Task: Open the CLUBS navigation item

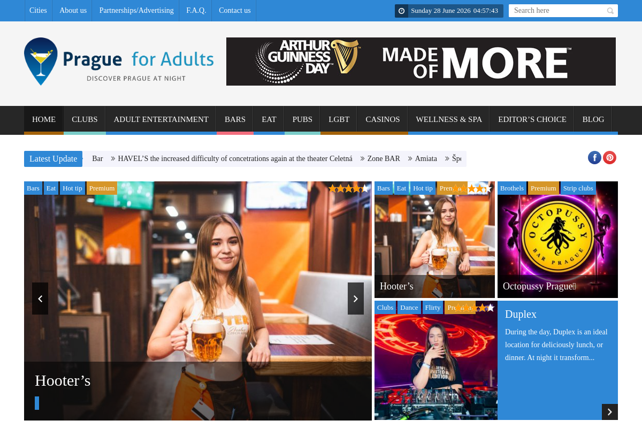Action: (x=85, y=119)
